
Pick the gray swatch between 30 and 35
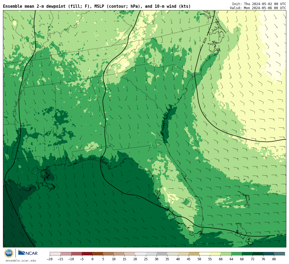162,254
